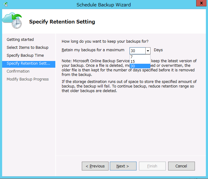Image resolution: width=208 pixels, height=179 pixels.
Task: Click the greyed-out Finish button
Action: point(152,166)
